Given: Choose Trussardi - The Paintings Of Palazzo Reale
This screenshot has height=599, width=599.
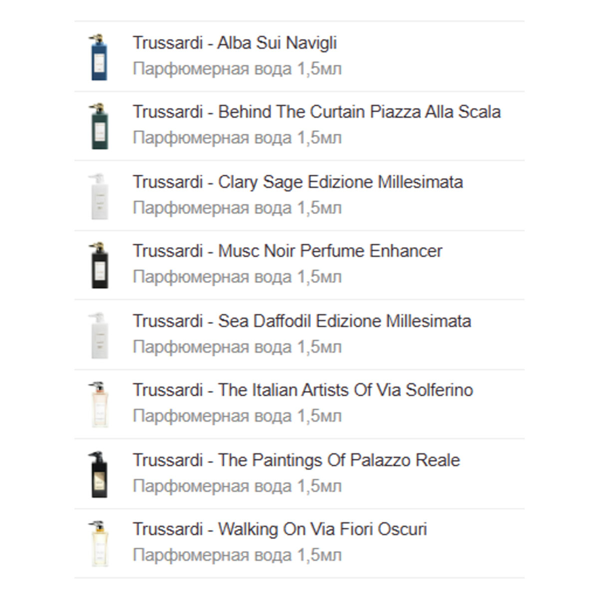Looking at the screenshot, I should tap(296, 460).
